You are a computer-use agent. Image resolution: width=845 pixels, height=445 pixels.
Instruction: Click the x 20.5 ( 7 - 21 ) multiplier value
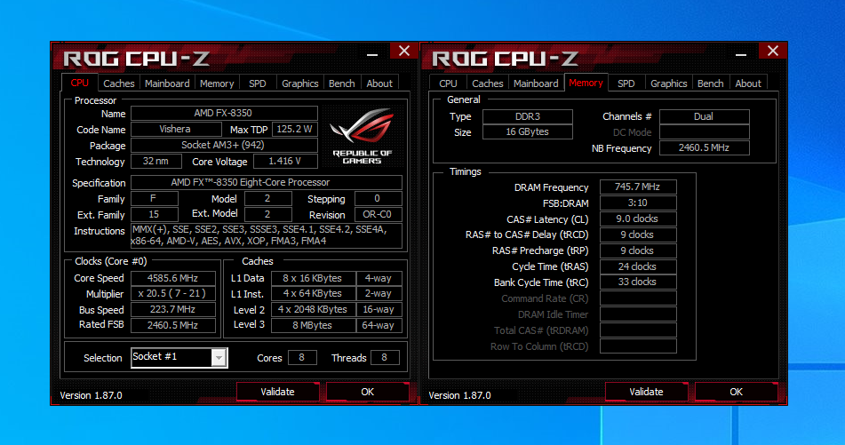point(173,294)
